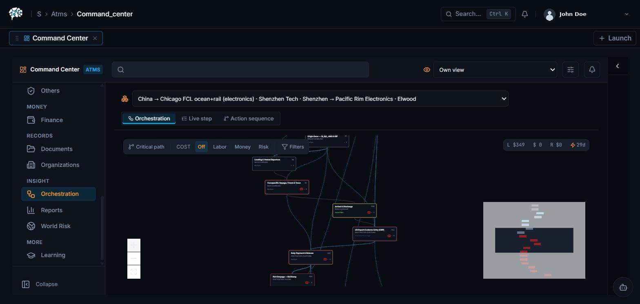Open Reports in the sidebar
Viewport: 640px width, 304px height.
click(58, 210)
